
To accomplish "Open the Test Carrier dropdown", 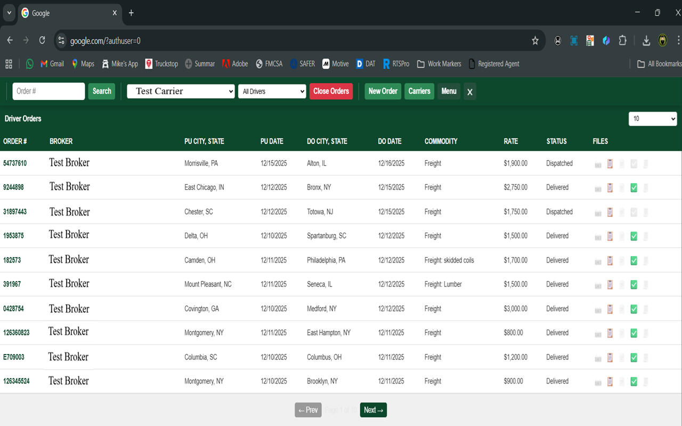I will (x=181, y=92).
